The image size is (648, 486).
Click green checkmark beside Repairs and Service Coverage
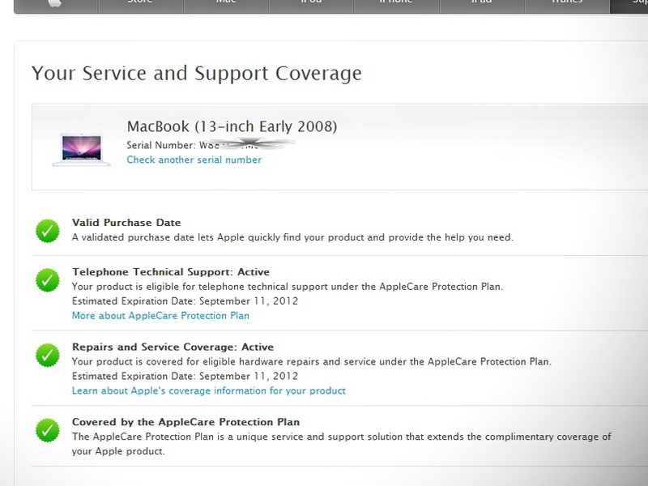click(47, 355)
